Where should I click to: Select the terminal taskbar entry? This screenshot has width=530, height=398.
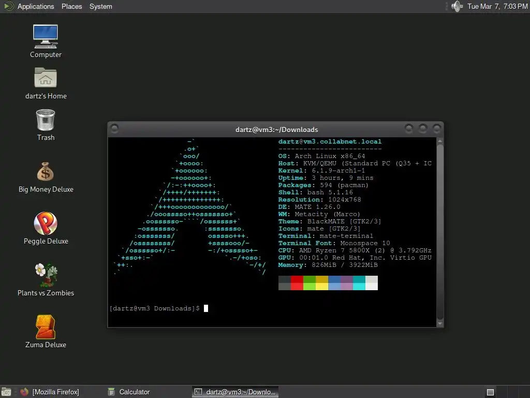click(x=235, y=392)
